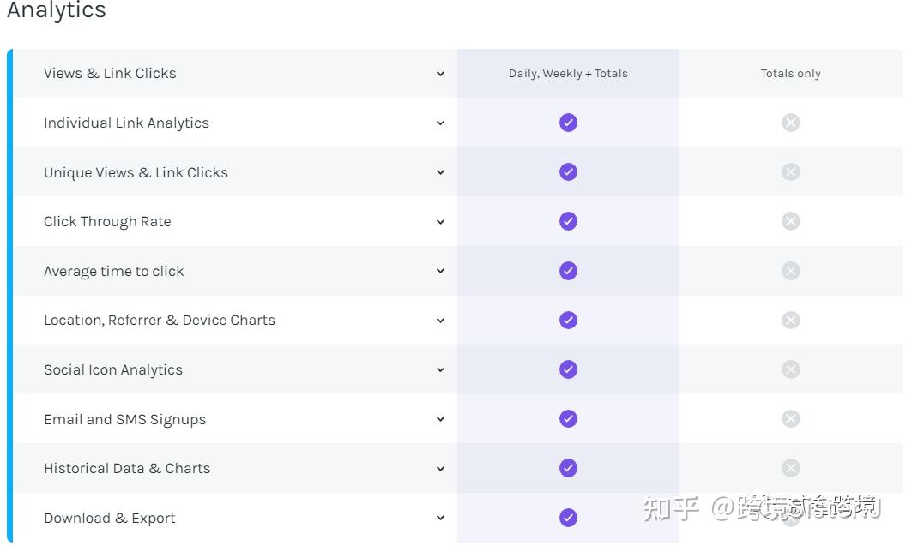Expand the Historical Data & Charts chevron
Image resolution: width=906 pixels, height=546 pixels.
440,469
